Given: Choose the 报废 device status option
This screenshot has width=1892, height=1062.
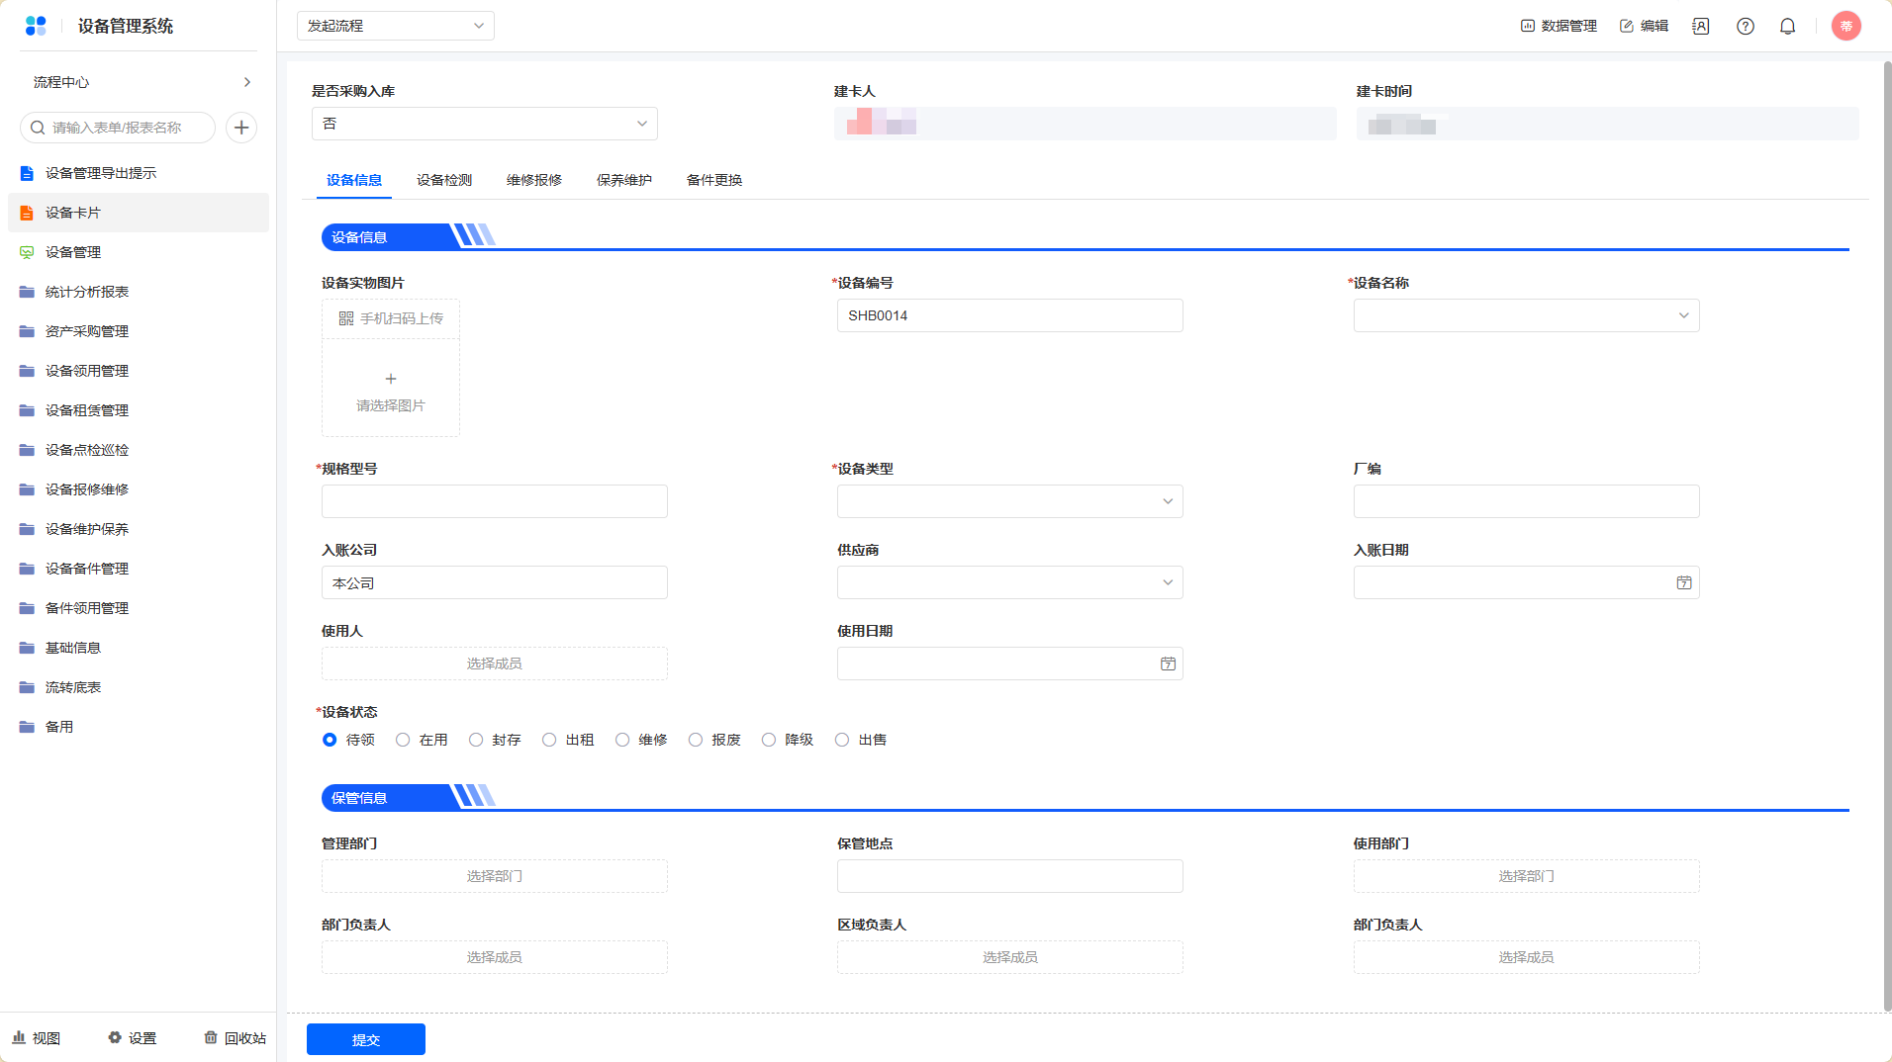Looking at the screenshot, I should pyautogui.click(x=696, y=740).
